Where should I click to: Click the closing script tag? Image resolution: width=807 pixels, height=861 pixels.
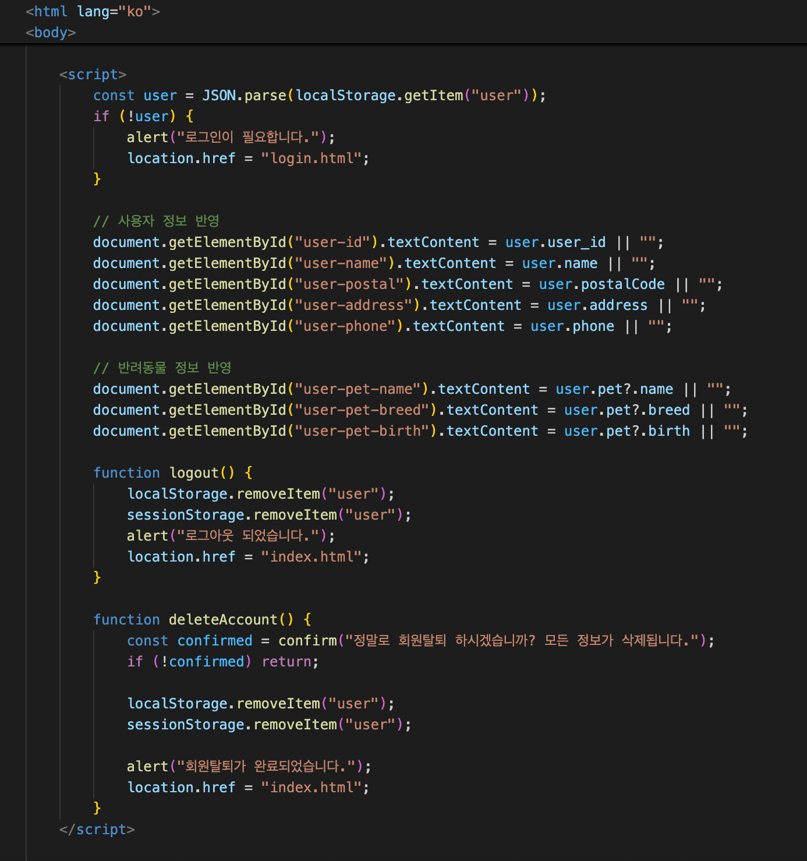[97, 830]
